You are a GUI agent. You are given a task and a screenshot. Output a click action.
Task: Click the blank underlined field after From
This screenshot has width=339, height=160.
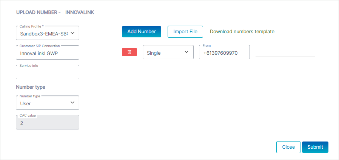(x=285, y=52)
